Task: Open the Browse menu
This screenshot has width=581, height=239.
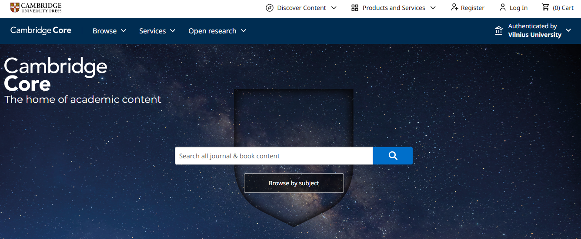Action: [109, 31]
